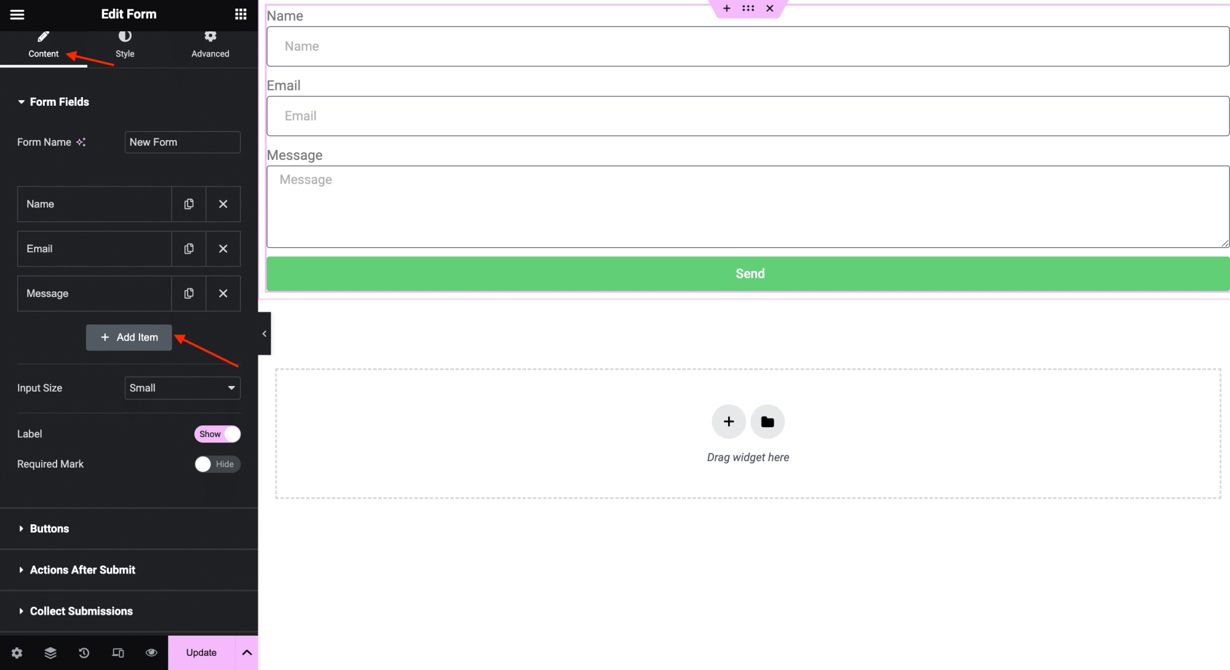Open the Email field item in the field list

pyautogui.click(x=94, y=249)
